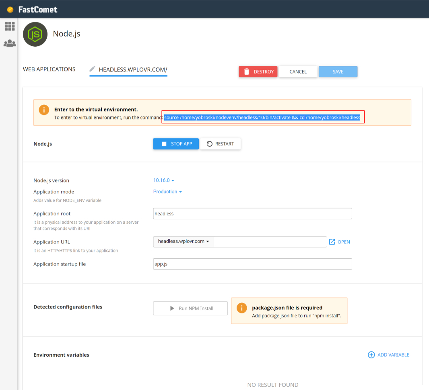Screen dimensions: 429x390
Task: Restart the Node.js application
Action: (220, 144)
